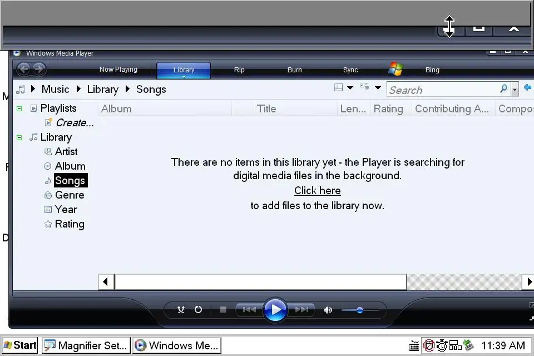This screenshot has height=356, width=534.
Task: Select Songs in the library tree
Action: click(70, 181)
